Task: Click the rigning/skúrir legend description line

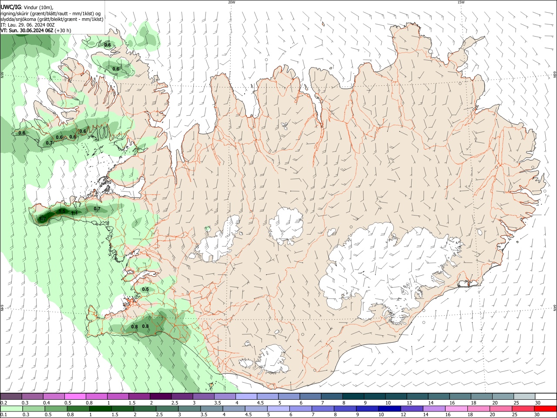Action: (x=50, y=13)
